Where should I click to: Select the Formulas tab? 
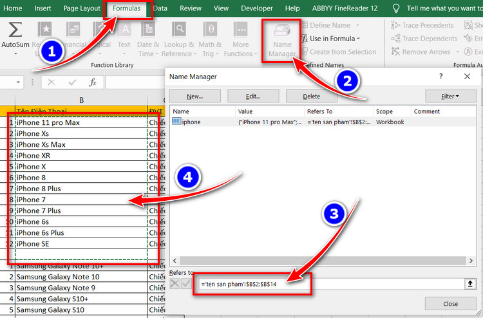[126, 8]
